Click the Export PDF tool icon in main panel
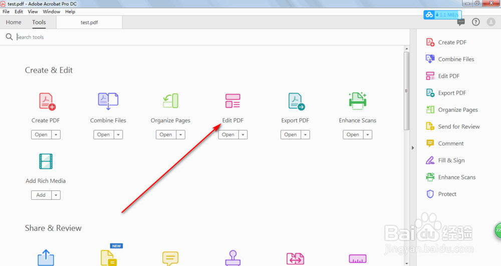Image resolution: width=501 pixels, height=266 pixels. (296, 102)
